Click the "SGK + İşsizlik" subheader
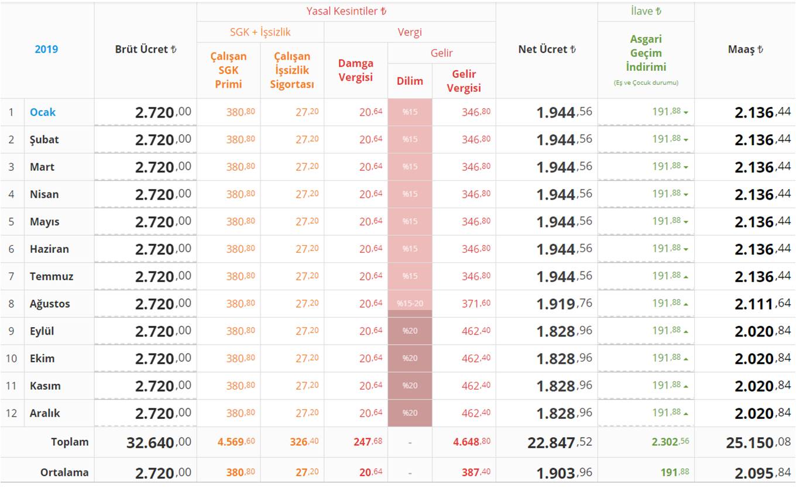 260,32
